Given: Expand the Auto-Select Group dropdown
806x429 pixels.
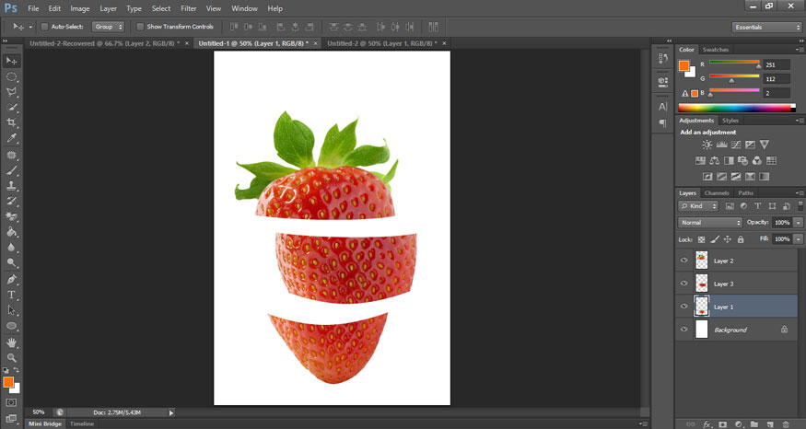Looking at the screenshot, I should coord(109,27).
